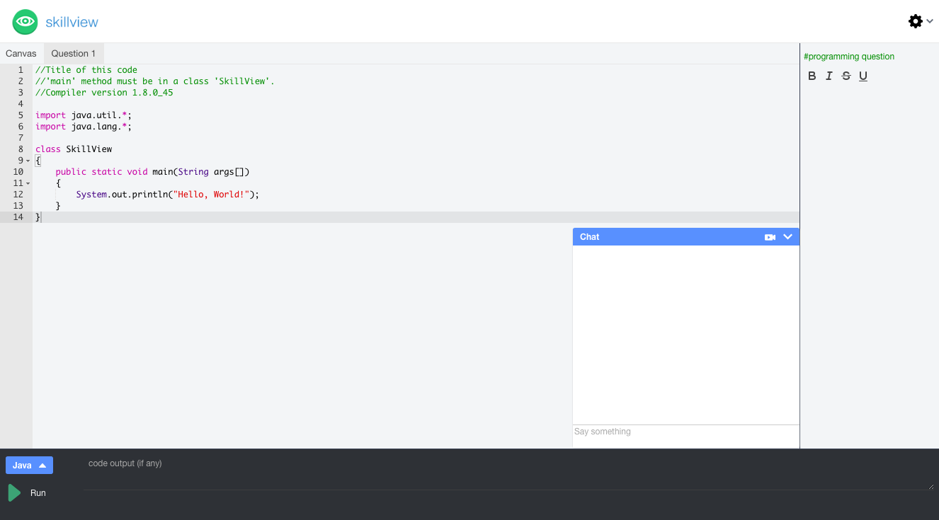
Task: Expand the menu arrow beside the gear
Action: point(929,22)
